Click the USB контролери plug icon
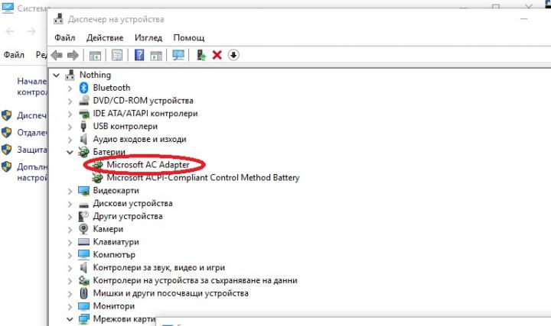The width and height of the screenshot is (551, 326). pos(83,126)
